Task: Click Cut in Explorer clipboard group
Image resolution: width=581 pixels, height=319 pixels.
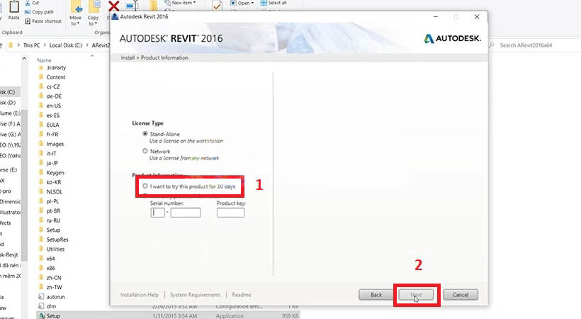Action: [32, 3]
